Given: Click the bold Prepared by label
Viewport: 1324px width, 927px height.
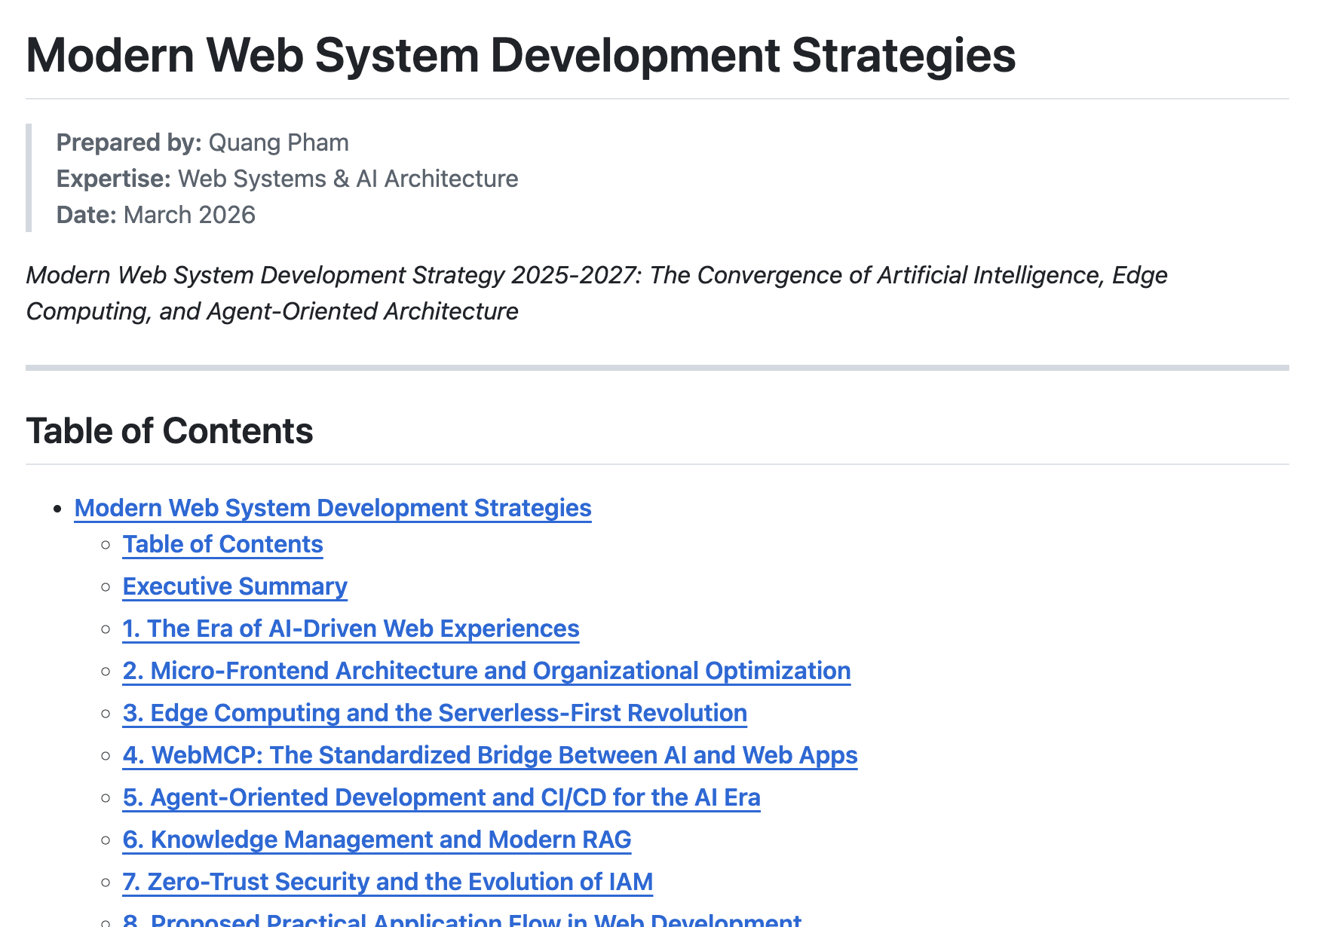Looking at the screenshot, I should click(129, 142).
